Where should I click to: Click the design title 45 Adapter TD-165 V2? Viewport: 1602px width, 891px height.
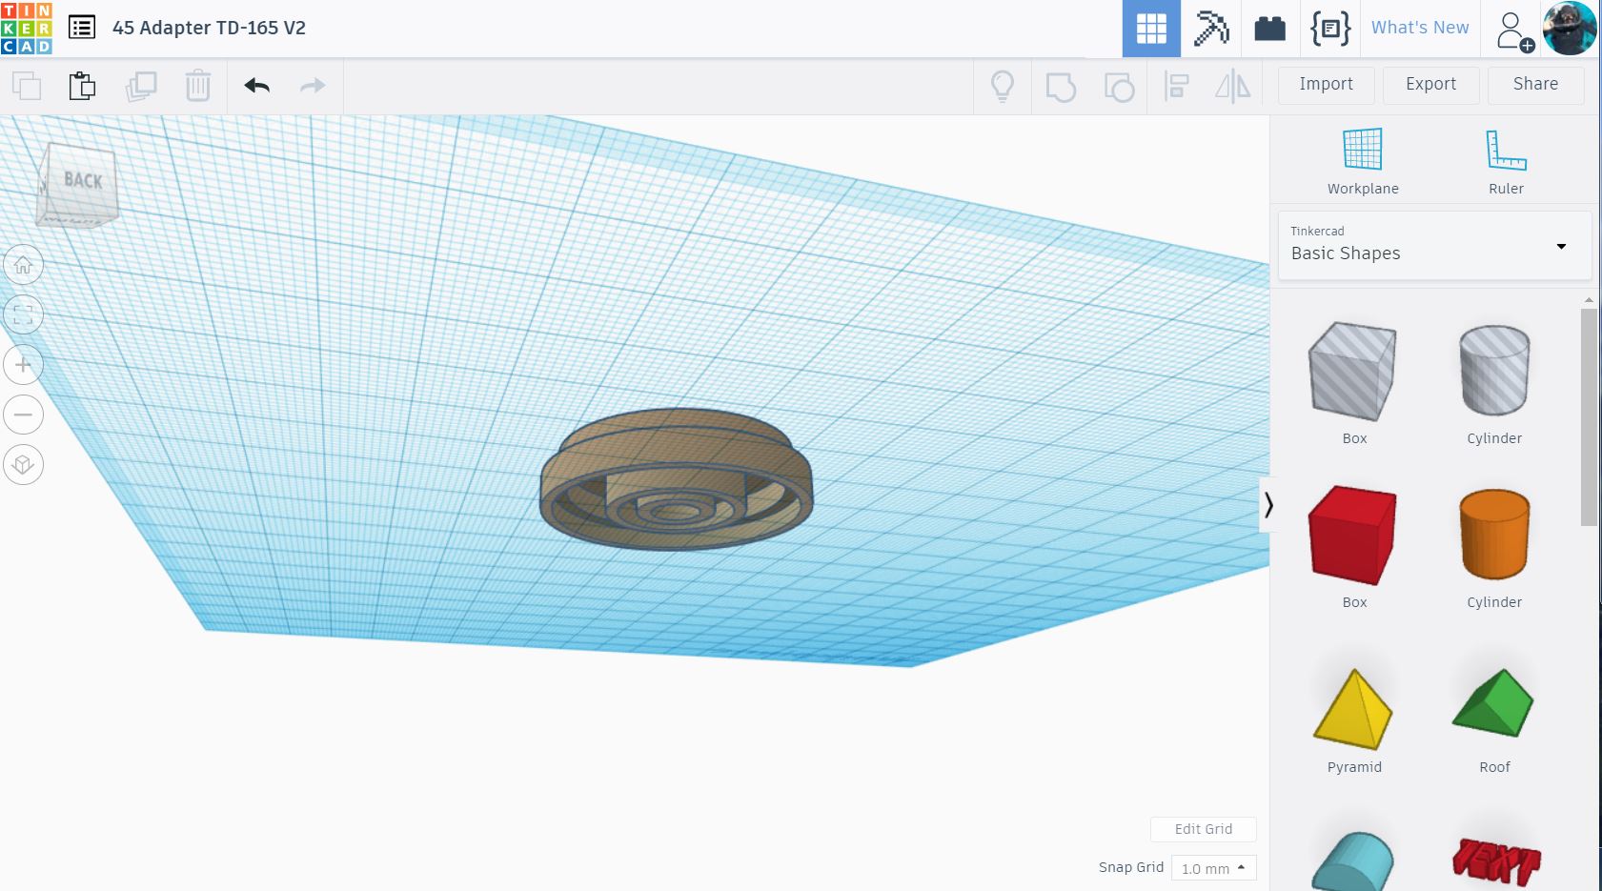(209, 28)
